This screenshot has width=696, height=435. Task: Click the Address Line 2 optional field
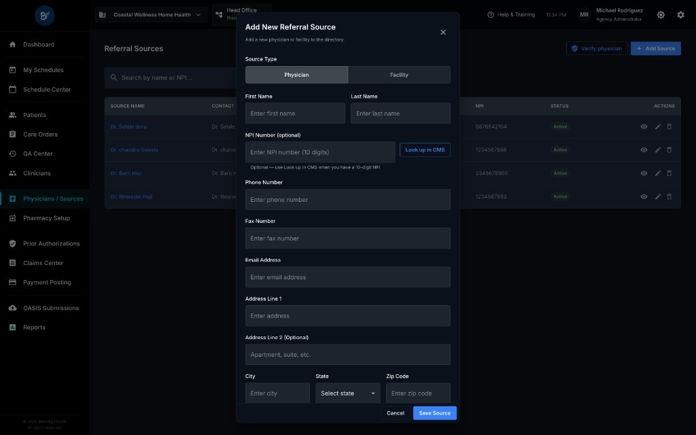point(347,355)
